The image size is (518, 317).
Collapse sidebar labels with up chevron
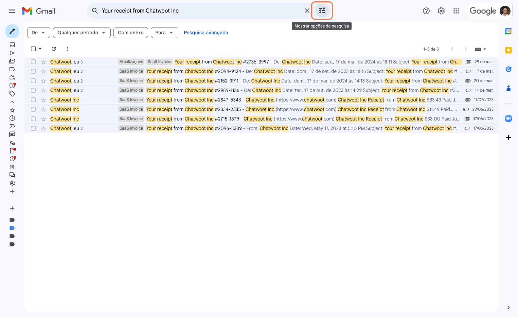tap(12, 102)
